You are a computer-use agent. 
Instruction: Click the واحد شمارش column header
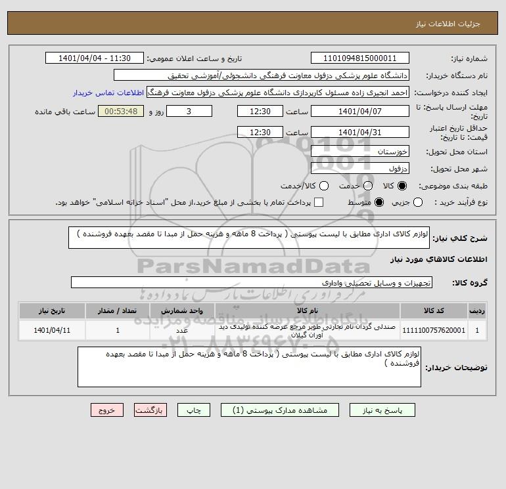[182, 310]
